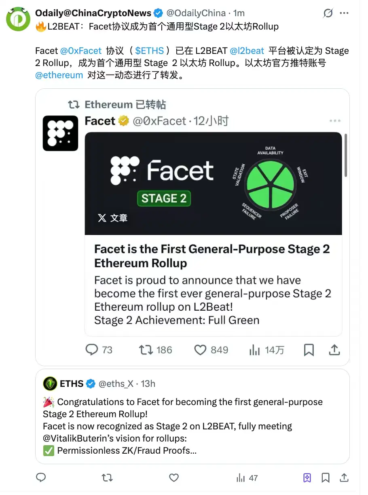The image size is (368, 495).
Task: Bookmark the Odaily post
Action: [326, 478]
